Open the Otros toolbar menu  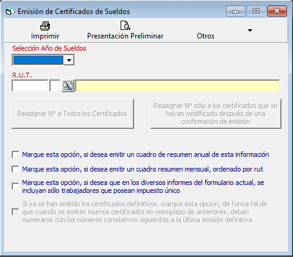click(x=205, y=36)
